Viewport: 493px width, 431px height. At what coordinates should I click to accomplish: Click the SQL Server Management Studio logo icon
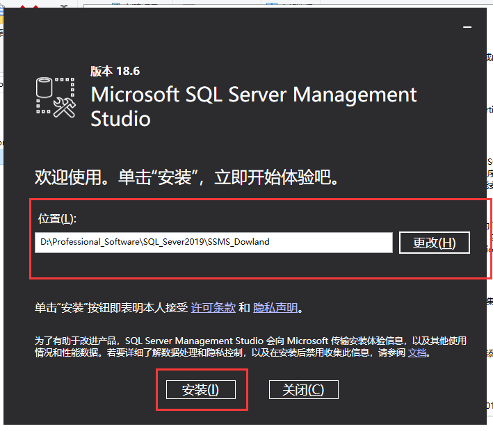tap(56, 97)
